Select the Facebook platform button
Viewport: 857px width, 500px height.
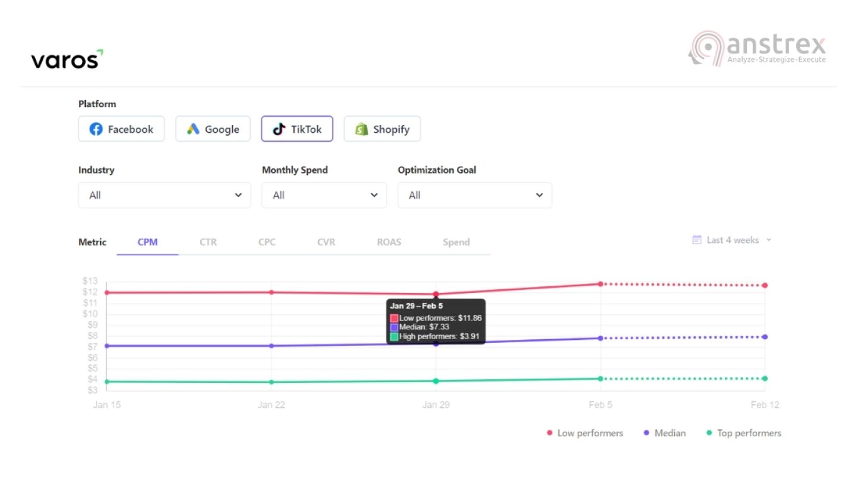pos(121,129)
